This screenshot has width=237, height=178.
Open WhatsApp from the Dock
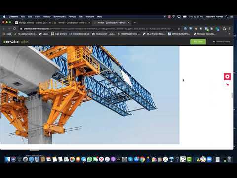coord(90,159)
